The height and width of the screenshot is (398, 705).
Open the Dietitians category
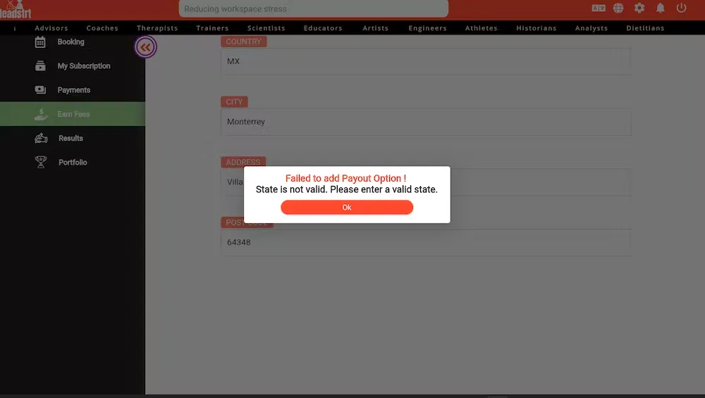(645, 28)
